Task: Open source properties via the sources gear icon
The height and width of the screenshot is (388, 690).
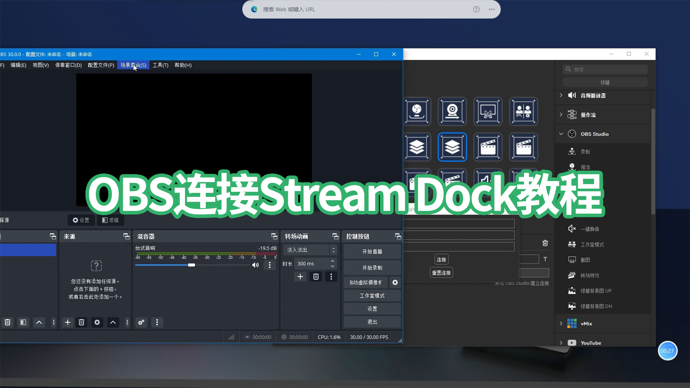Action: (97, 322)
